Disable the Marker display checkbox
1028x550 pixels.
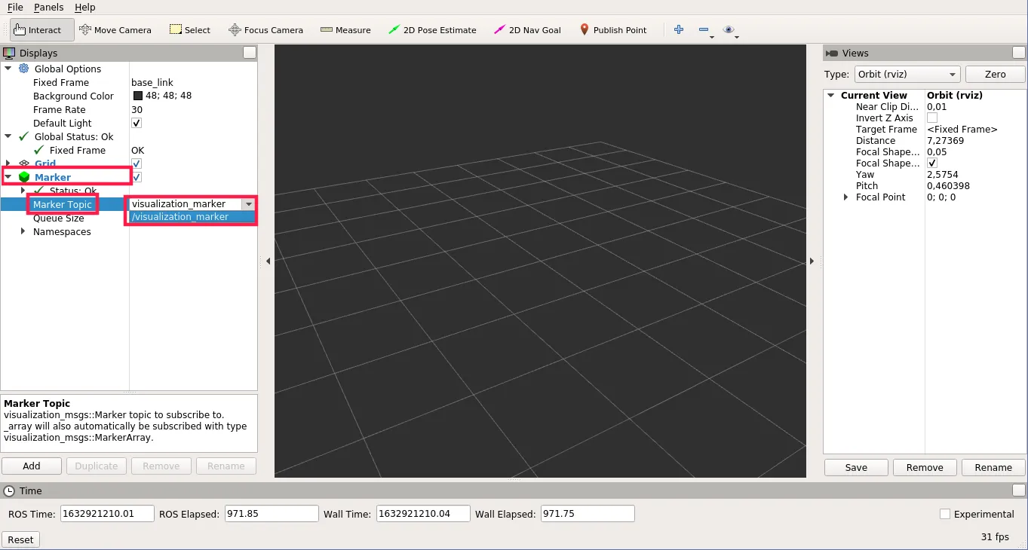pyautogui.click(x=137, y=177)
